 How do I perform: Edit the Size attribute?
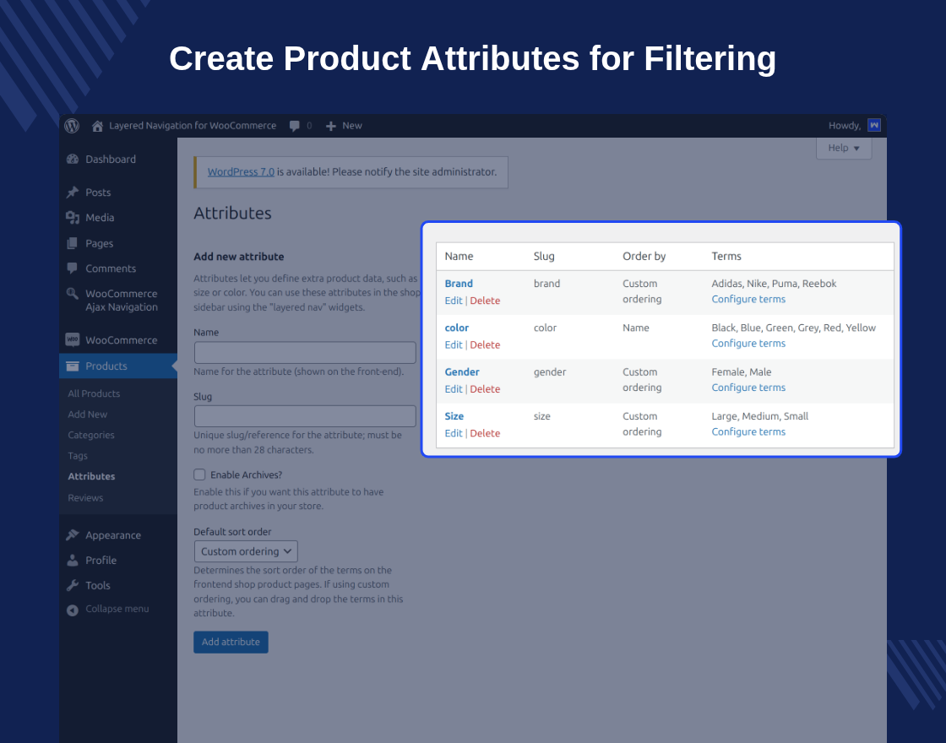[453, 433]
